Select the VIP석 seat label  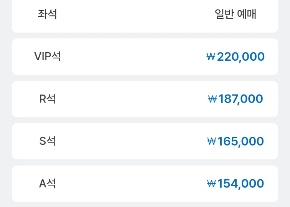[47, 56]
